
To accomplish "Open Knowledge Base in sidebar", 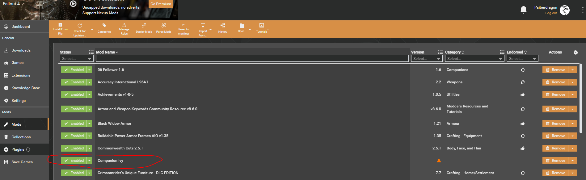I will tap(24, 88).
